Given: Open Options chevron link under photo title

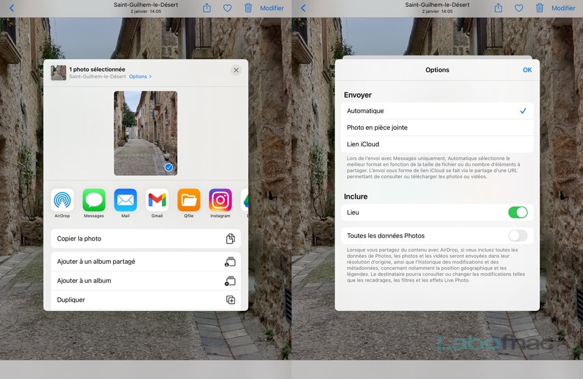Looking at the screenshot, I should coord(140,76).
